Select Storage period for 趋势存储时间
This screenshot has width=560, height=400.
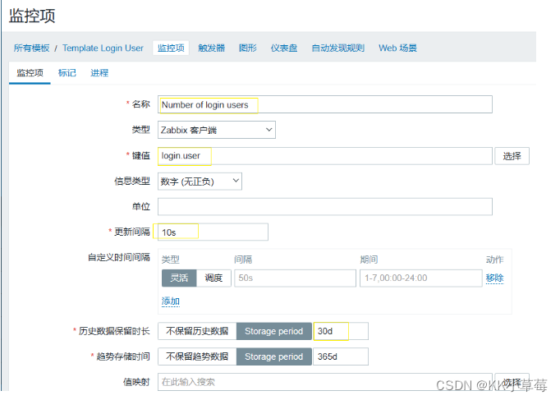(x=274, y=356)
